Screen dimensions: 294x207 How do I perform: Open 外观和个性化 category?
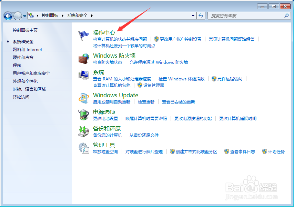pos(25,81)
